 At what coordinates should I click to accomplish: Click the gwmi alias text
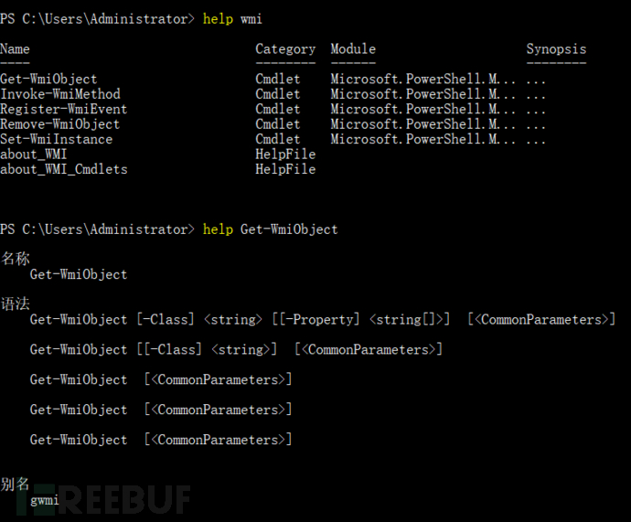tap(45, 500)
